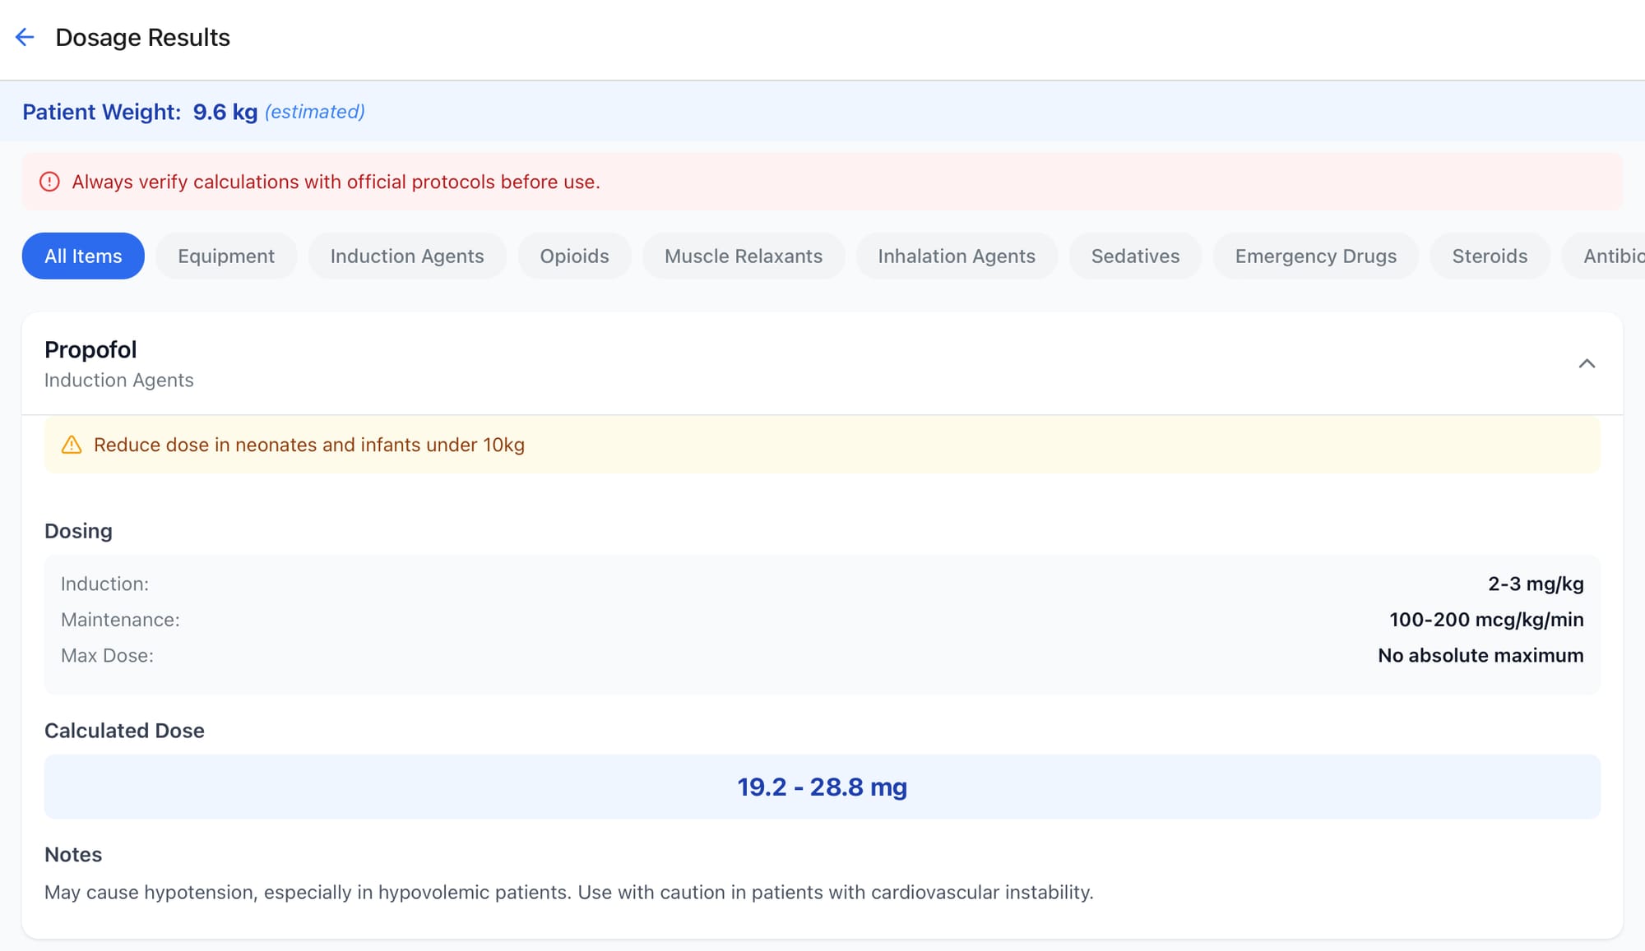Click the calculated dose 19.2 - 28.8 mg box
1645x951 pixels.
822,787
